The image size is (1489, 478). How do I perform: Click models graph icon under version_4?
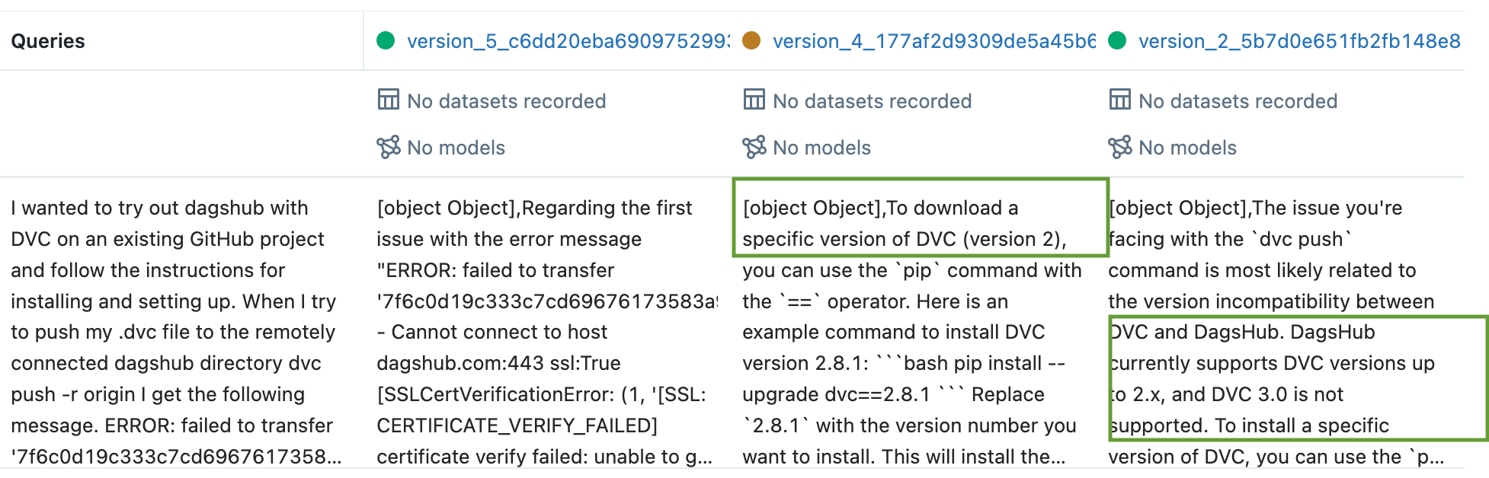754,147
